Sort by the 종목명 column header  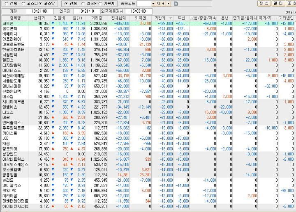pyautogui.click(x=15, y=18)
